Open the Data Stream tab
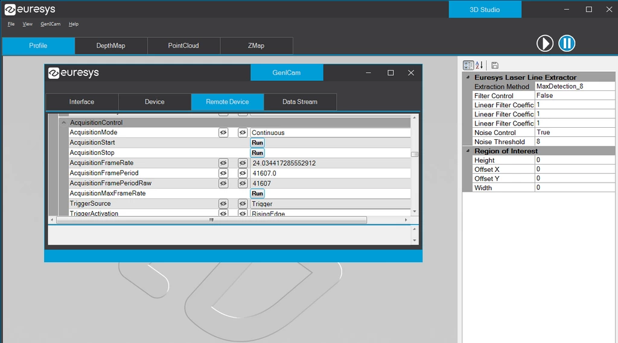 coord(300,102)
